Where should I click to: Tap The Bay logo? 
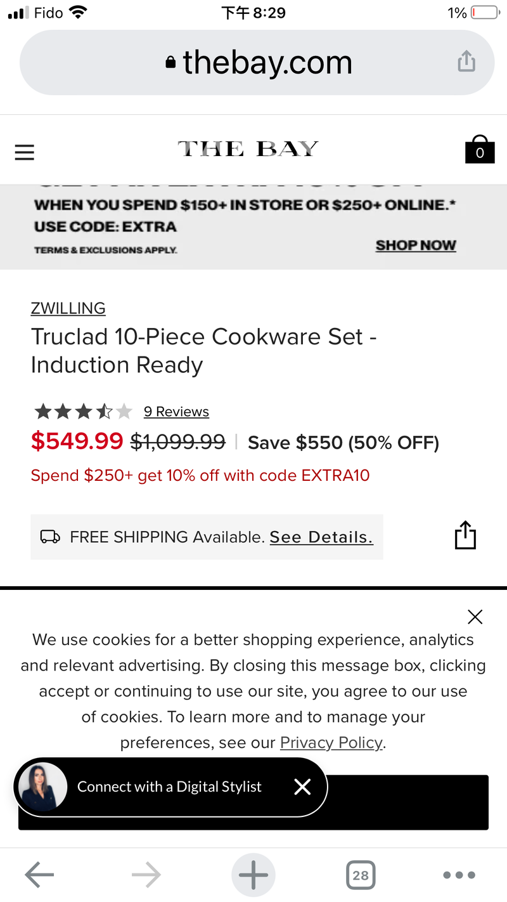point(248,149)
